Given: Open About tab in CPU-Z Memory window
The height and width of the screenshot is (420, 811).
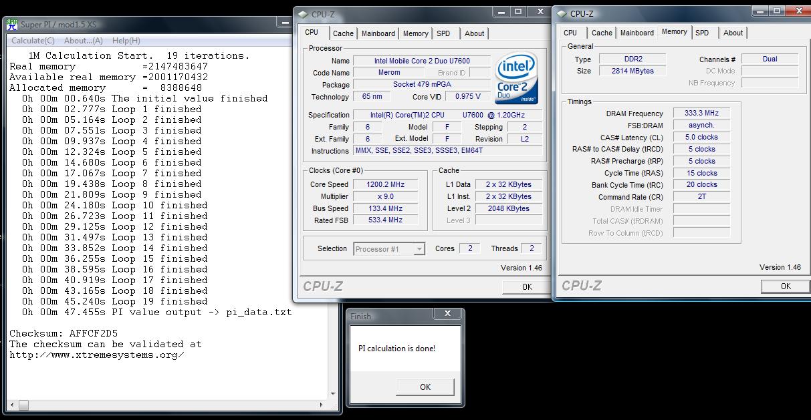Looking at the screenshot, I should click(x=733, y=33).
